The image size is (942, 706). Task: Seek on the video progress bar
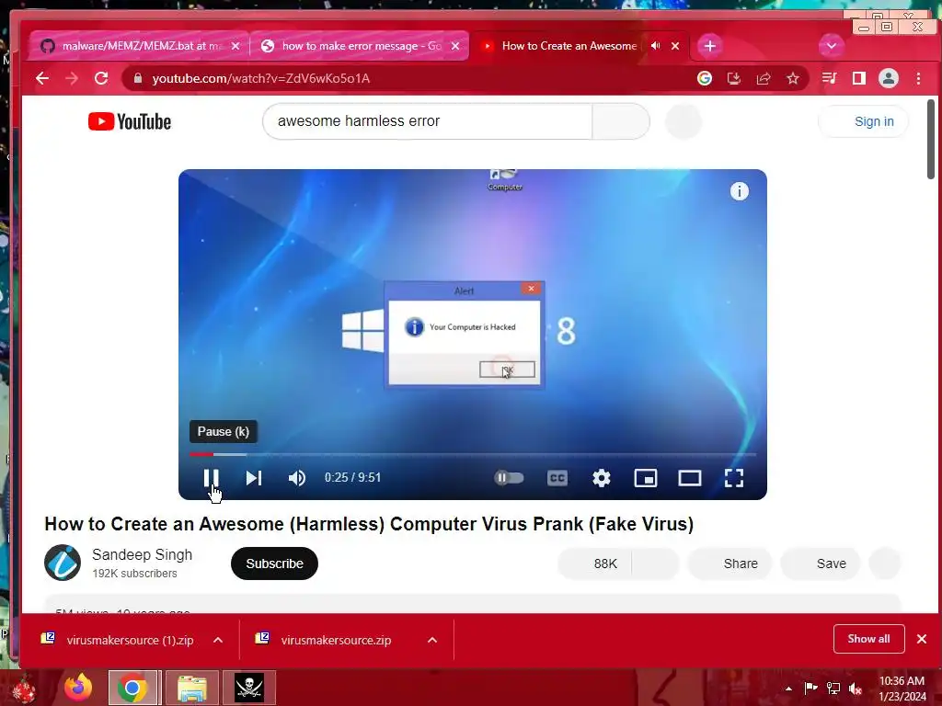coord(472,454)
